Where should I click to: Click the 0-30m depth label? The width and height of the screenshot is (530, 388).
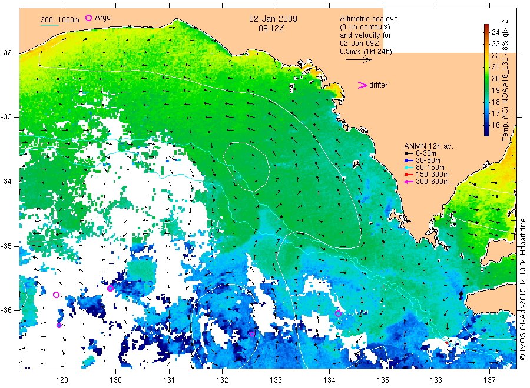click(x=426, y=153)
